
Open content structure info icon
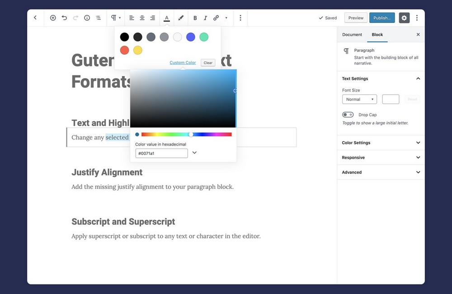coord(87,18)
